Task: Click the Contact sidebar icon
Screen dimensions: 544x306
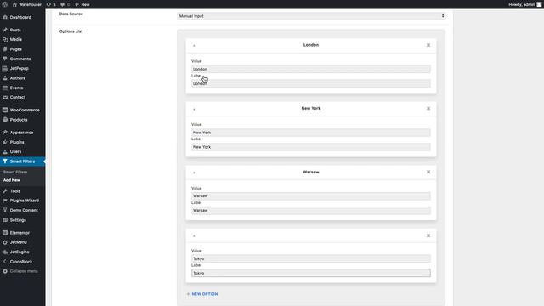Action: (5, 98)
